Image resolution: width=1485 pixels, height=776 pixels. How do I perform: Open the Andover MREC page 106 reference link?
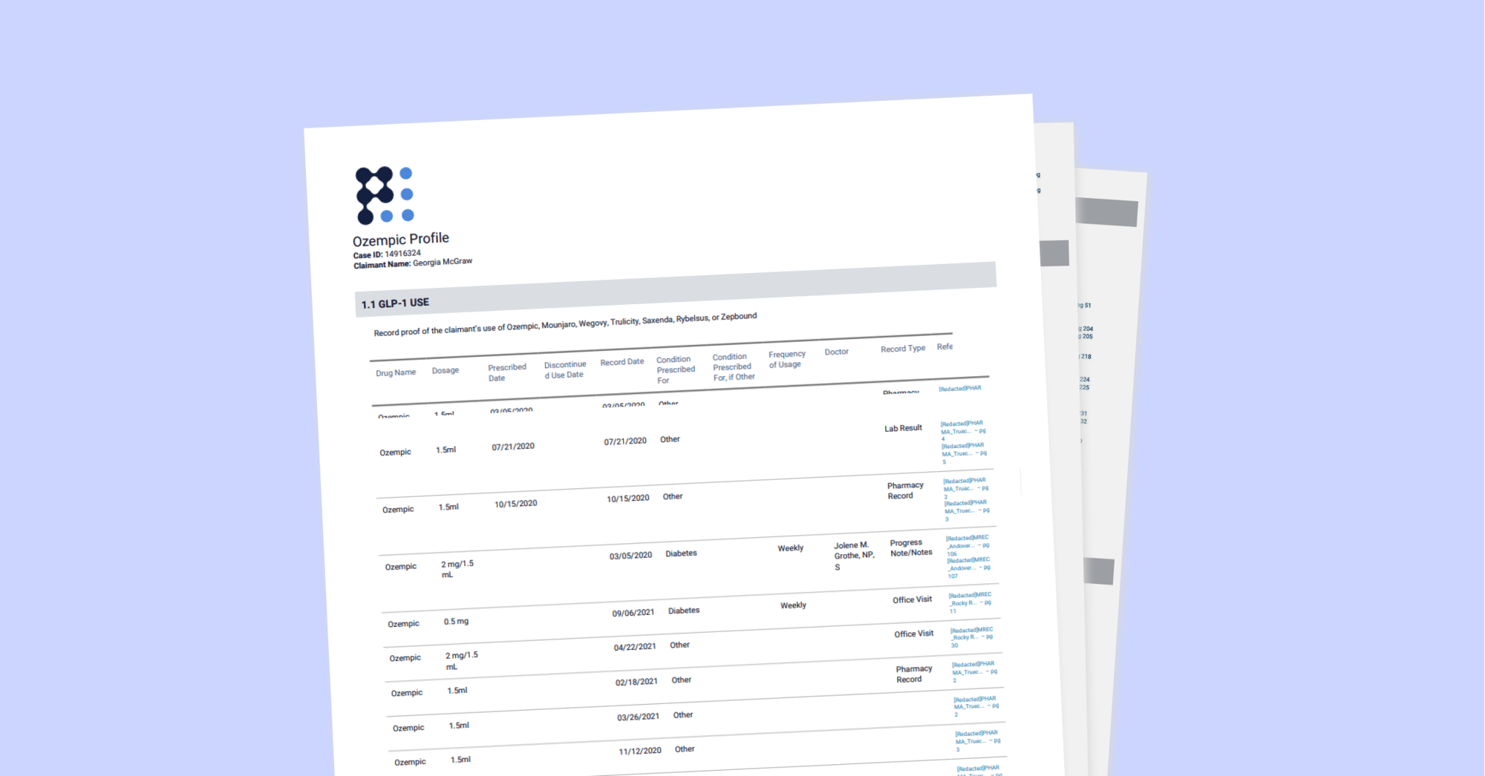(x=967, y=545)
